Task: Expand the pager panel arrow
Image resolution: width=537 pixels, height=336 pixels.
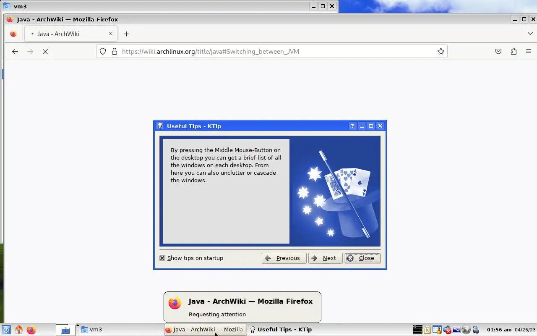Action: pos(78,325)
